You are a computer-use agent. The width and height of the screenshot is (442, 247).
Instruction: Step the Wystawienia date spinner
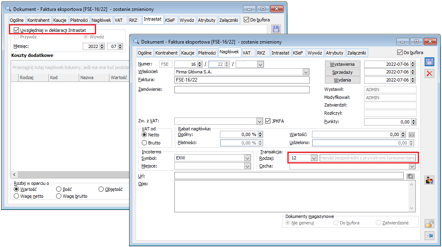coord(413,64)
